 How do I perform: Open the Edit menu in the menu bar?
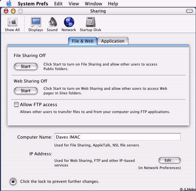(x=58, y=4)
